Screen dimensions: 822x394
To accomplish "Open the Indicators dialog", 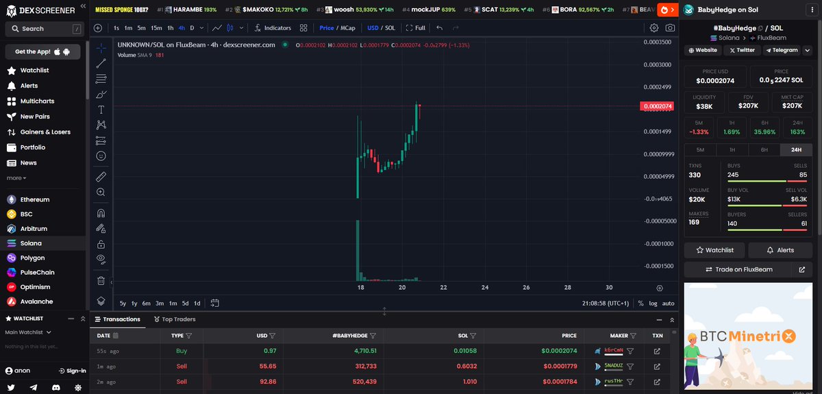I will click(273, 28).
